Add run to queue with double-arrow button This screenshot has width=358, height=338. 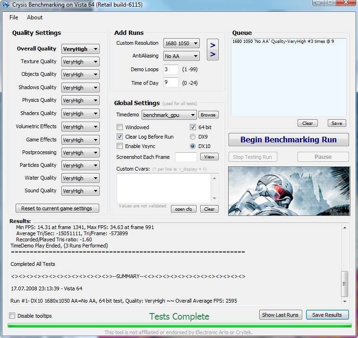pos(213,49)
